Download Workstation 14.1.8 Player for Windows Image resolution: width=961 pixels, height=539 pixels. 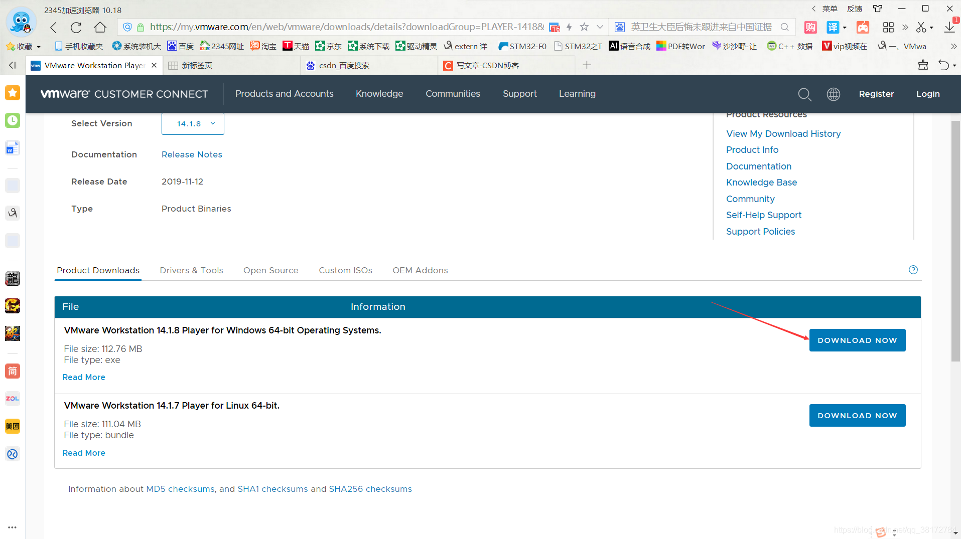click(x=857, y=340)
